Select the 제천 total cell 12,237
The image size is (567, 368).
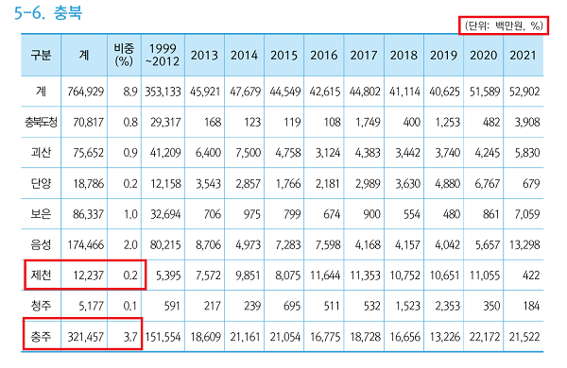[x=88, y=276]
